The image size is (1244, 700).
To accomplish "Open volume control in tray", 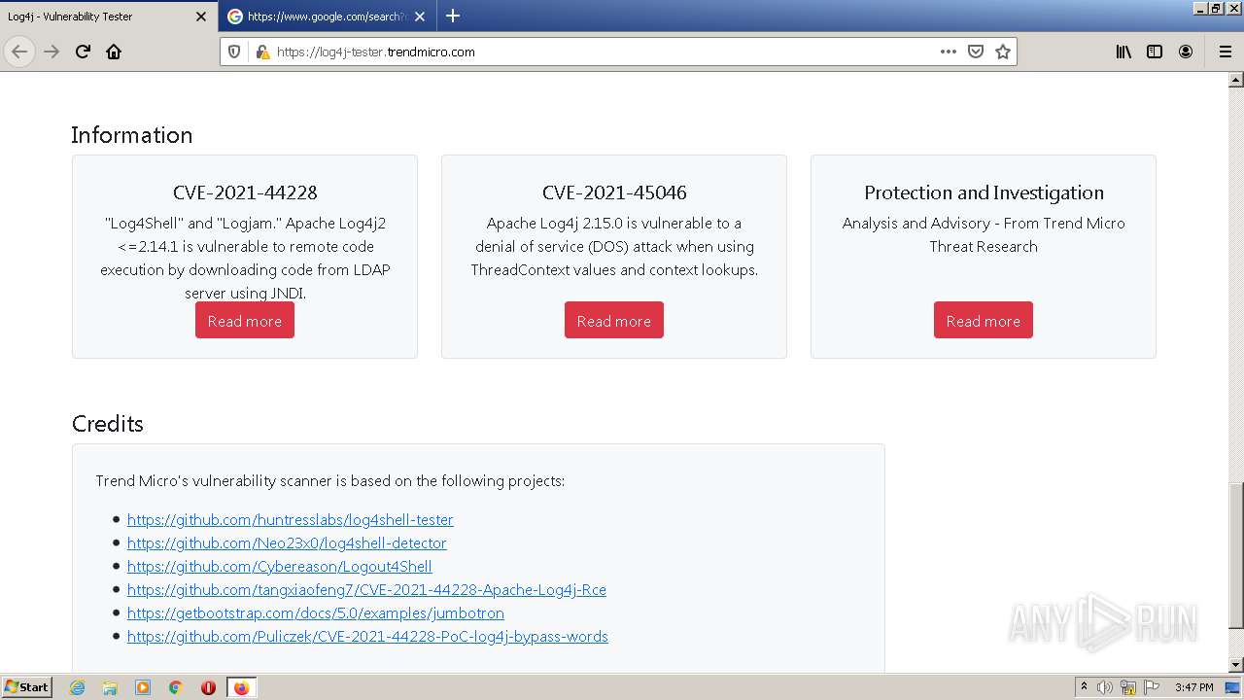I will pos(1105,687).
